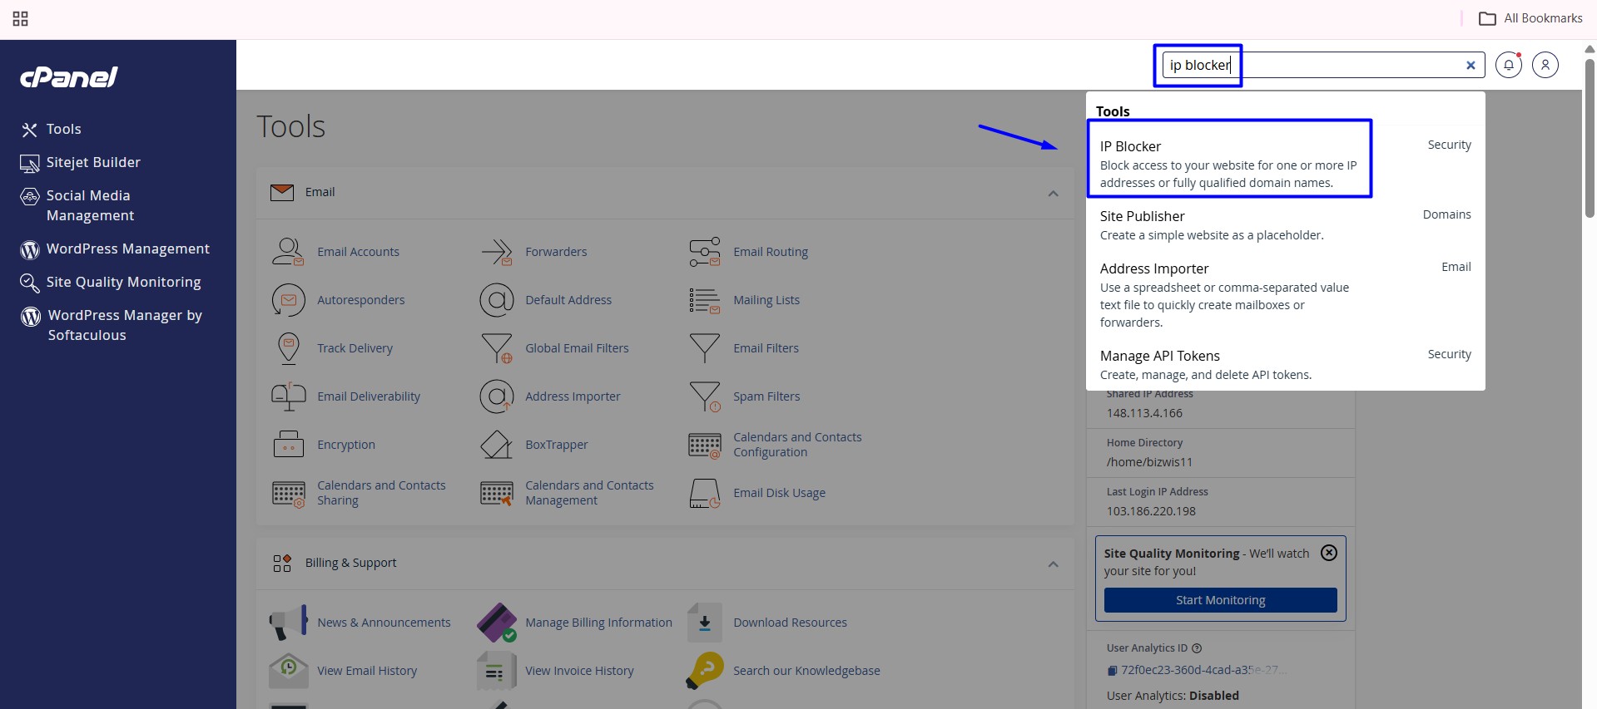Click the BoxTrapper icon
1597x709 pixels.
[497, 445]
